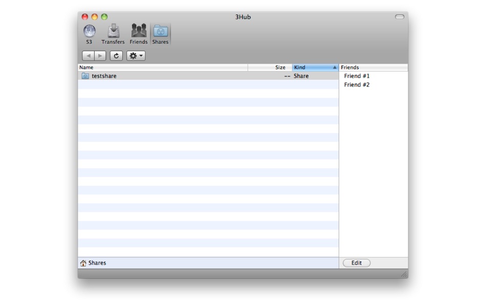486x304 pixels.
Task: Click the Edit button
Action: (357, 263)
